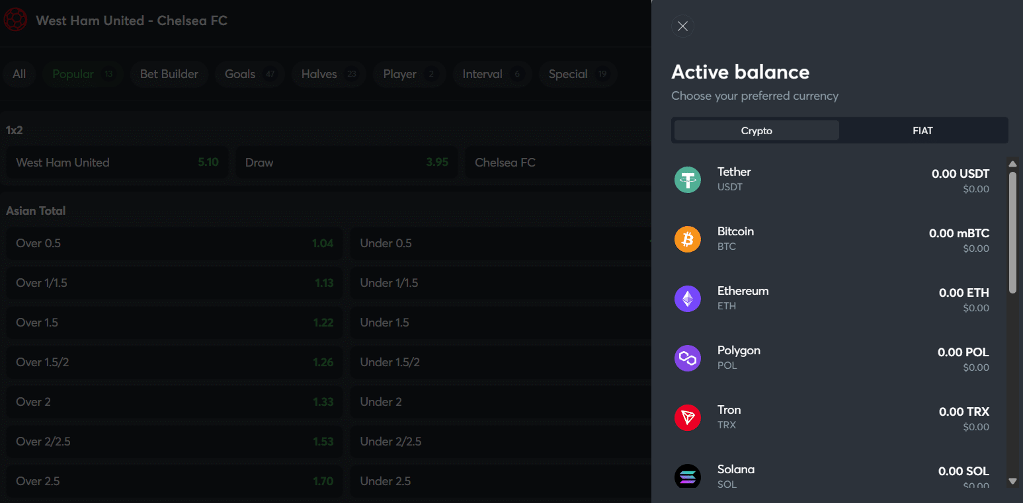
Task: Pick Over 2.5 at 1.70
Action: [x=174, y=481]
